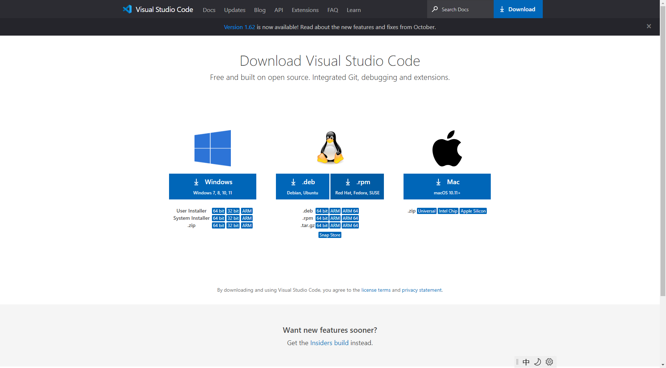Open the Docs menu item

(x=209, y=10)
